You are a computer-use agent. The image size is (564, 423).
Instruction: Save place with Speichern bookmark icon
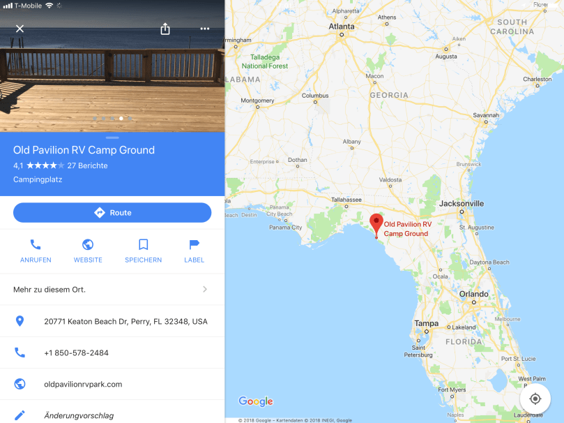click(143, 244)
